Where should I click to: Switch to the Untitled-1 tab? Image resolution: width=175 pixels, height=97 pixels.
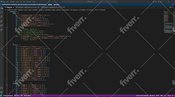coord(53,7)
